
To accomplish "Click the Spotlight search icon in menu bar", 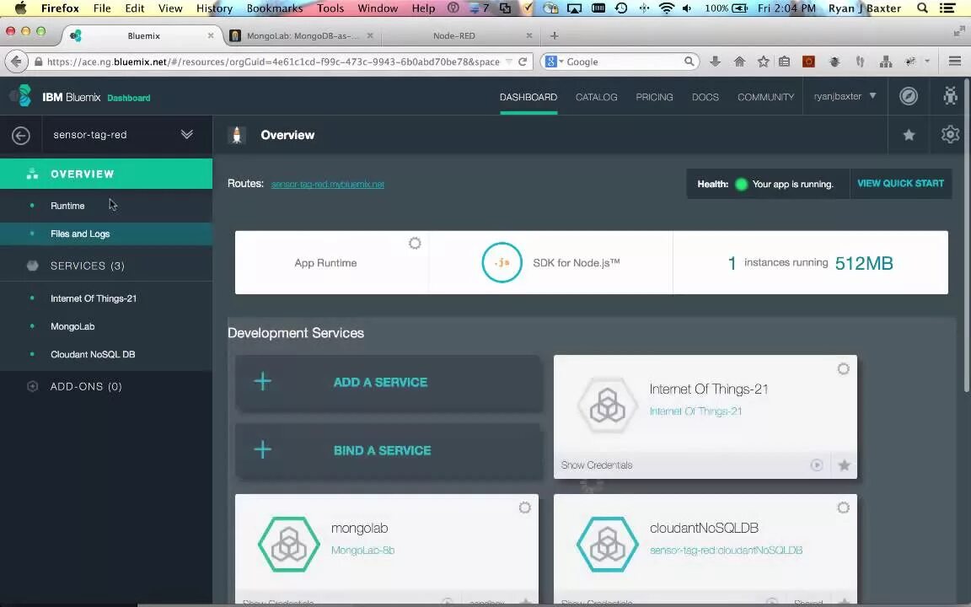I will [922, 8].
